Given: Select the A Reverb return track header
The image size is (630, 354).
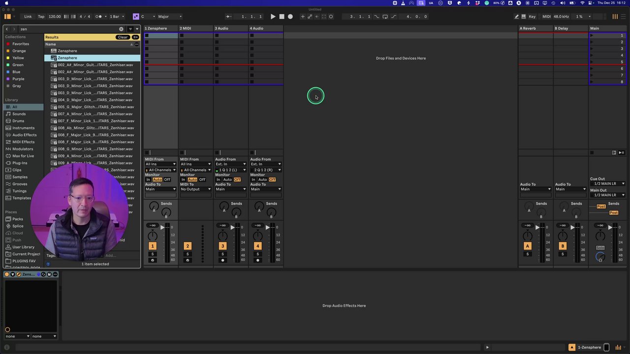Looking at the screenshot, I should pos(535,29).
